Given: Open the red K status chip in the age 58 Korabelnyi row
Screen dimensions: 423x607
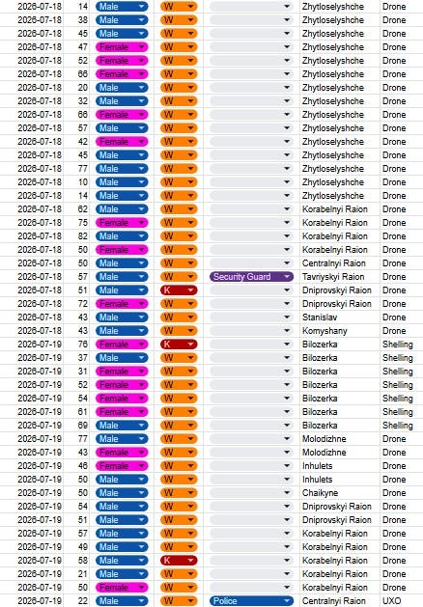Looking at the screenshot, I should pyautogui.click(x=179, y=561).
